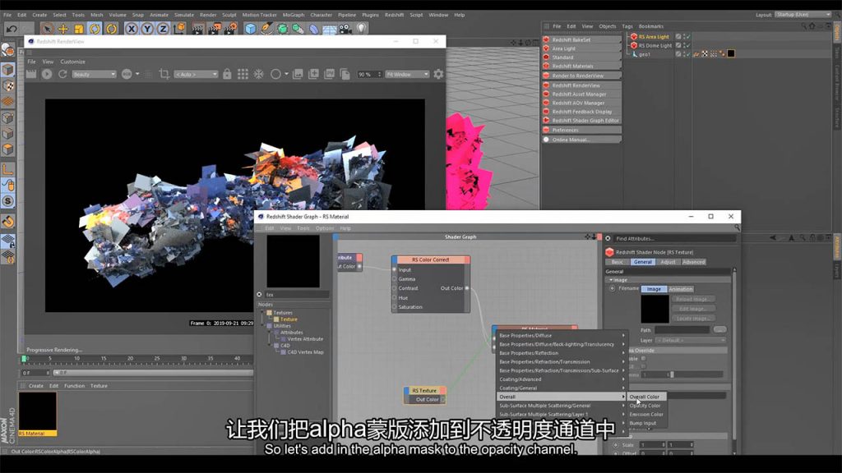Image resolution: width=842 pixels, height=473 pixels.
Task: Select RS Dome Light in object manager
Action: pos(655,46)
